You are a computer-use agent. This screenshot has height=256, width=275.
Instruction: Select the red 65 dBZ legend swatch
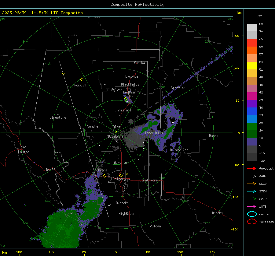[252, 43]
